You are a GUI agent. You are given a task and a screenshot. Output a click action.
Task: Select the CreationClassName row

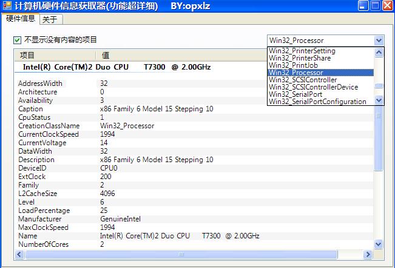pyautogui.click(x=194, y=126)
